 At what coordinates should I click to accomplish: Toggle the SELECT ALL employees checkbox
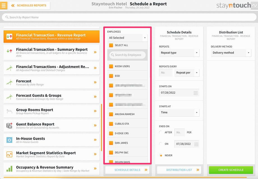111,45
